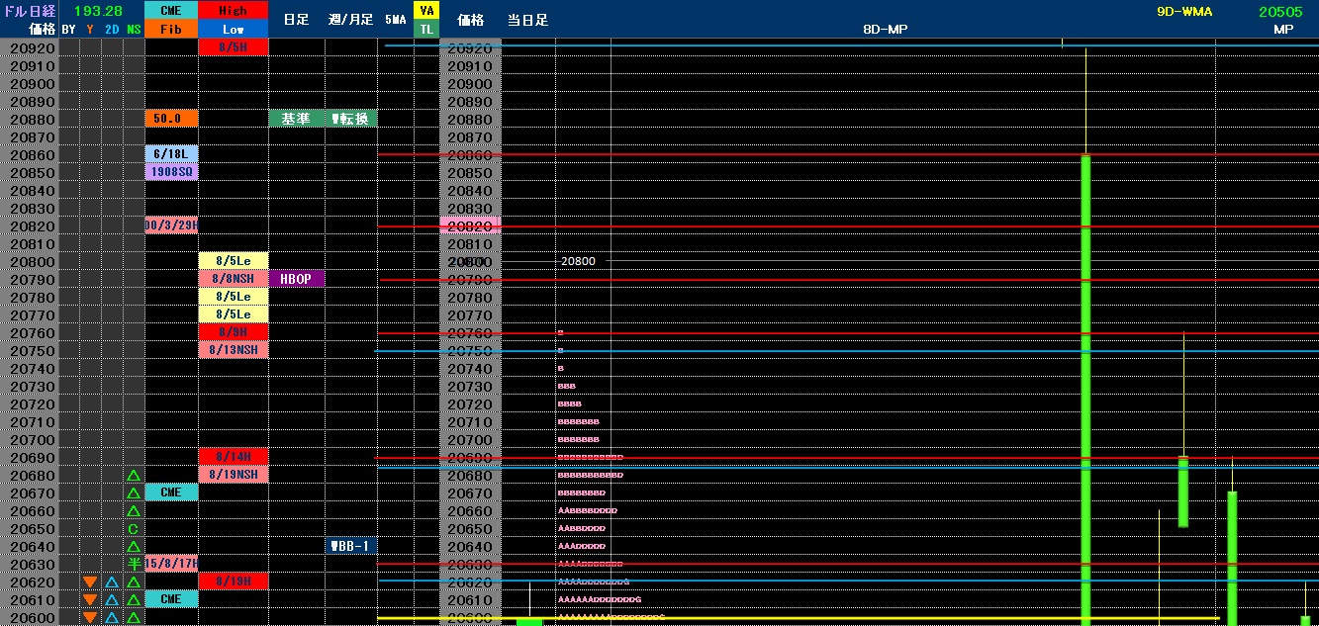Screen dimensions: 1319x626
Task: Click the blue triangle in the 20610 row
Action: 111,600
